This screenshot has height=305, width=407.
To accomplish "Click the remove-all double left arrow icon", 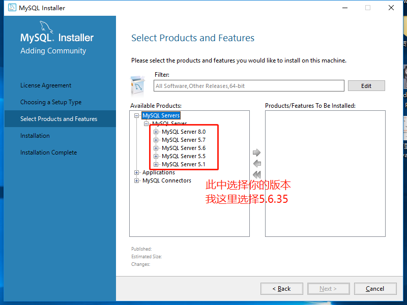I will coord(257,174).
